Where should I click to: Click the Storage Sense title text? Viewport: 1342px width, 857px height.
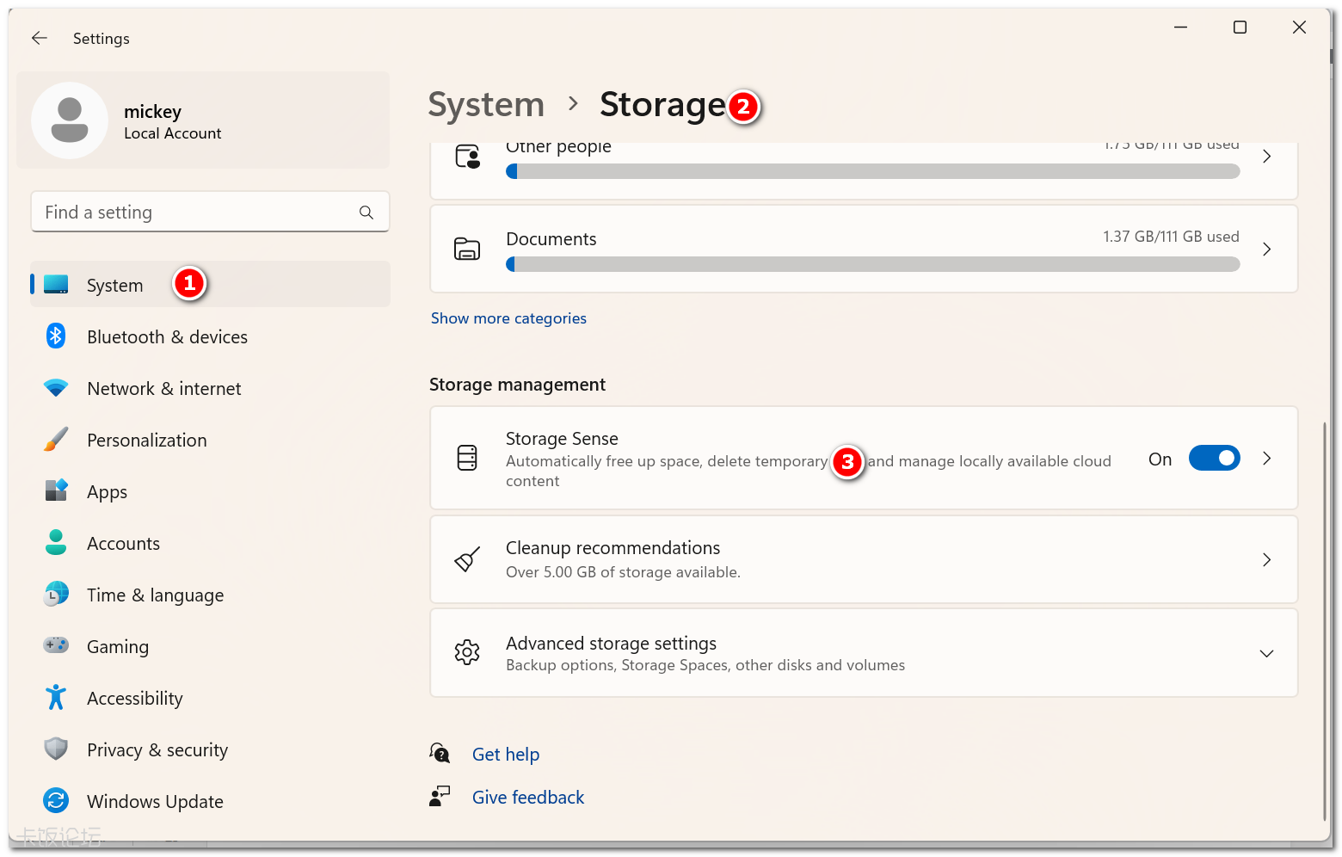[562, 439]
